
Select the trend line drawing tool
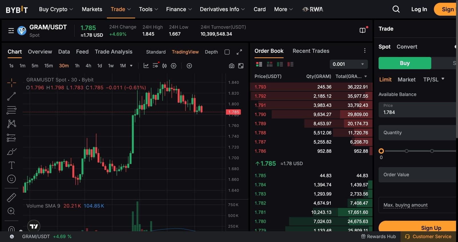(x=11, y=96)
